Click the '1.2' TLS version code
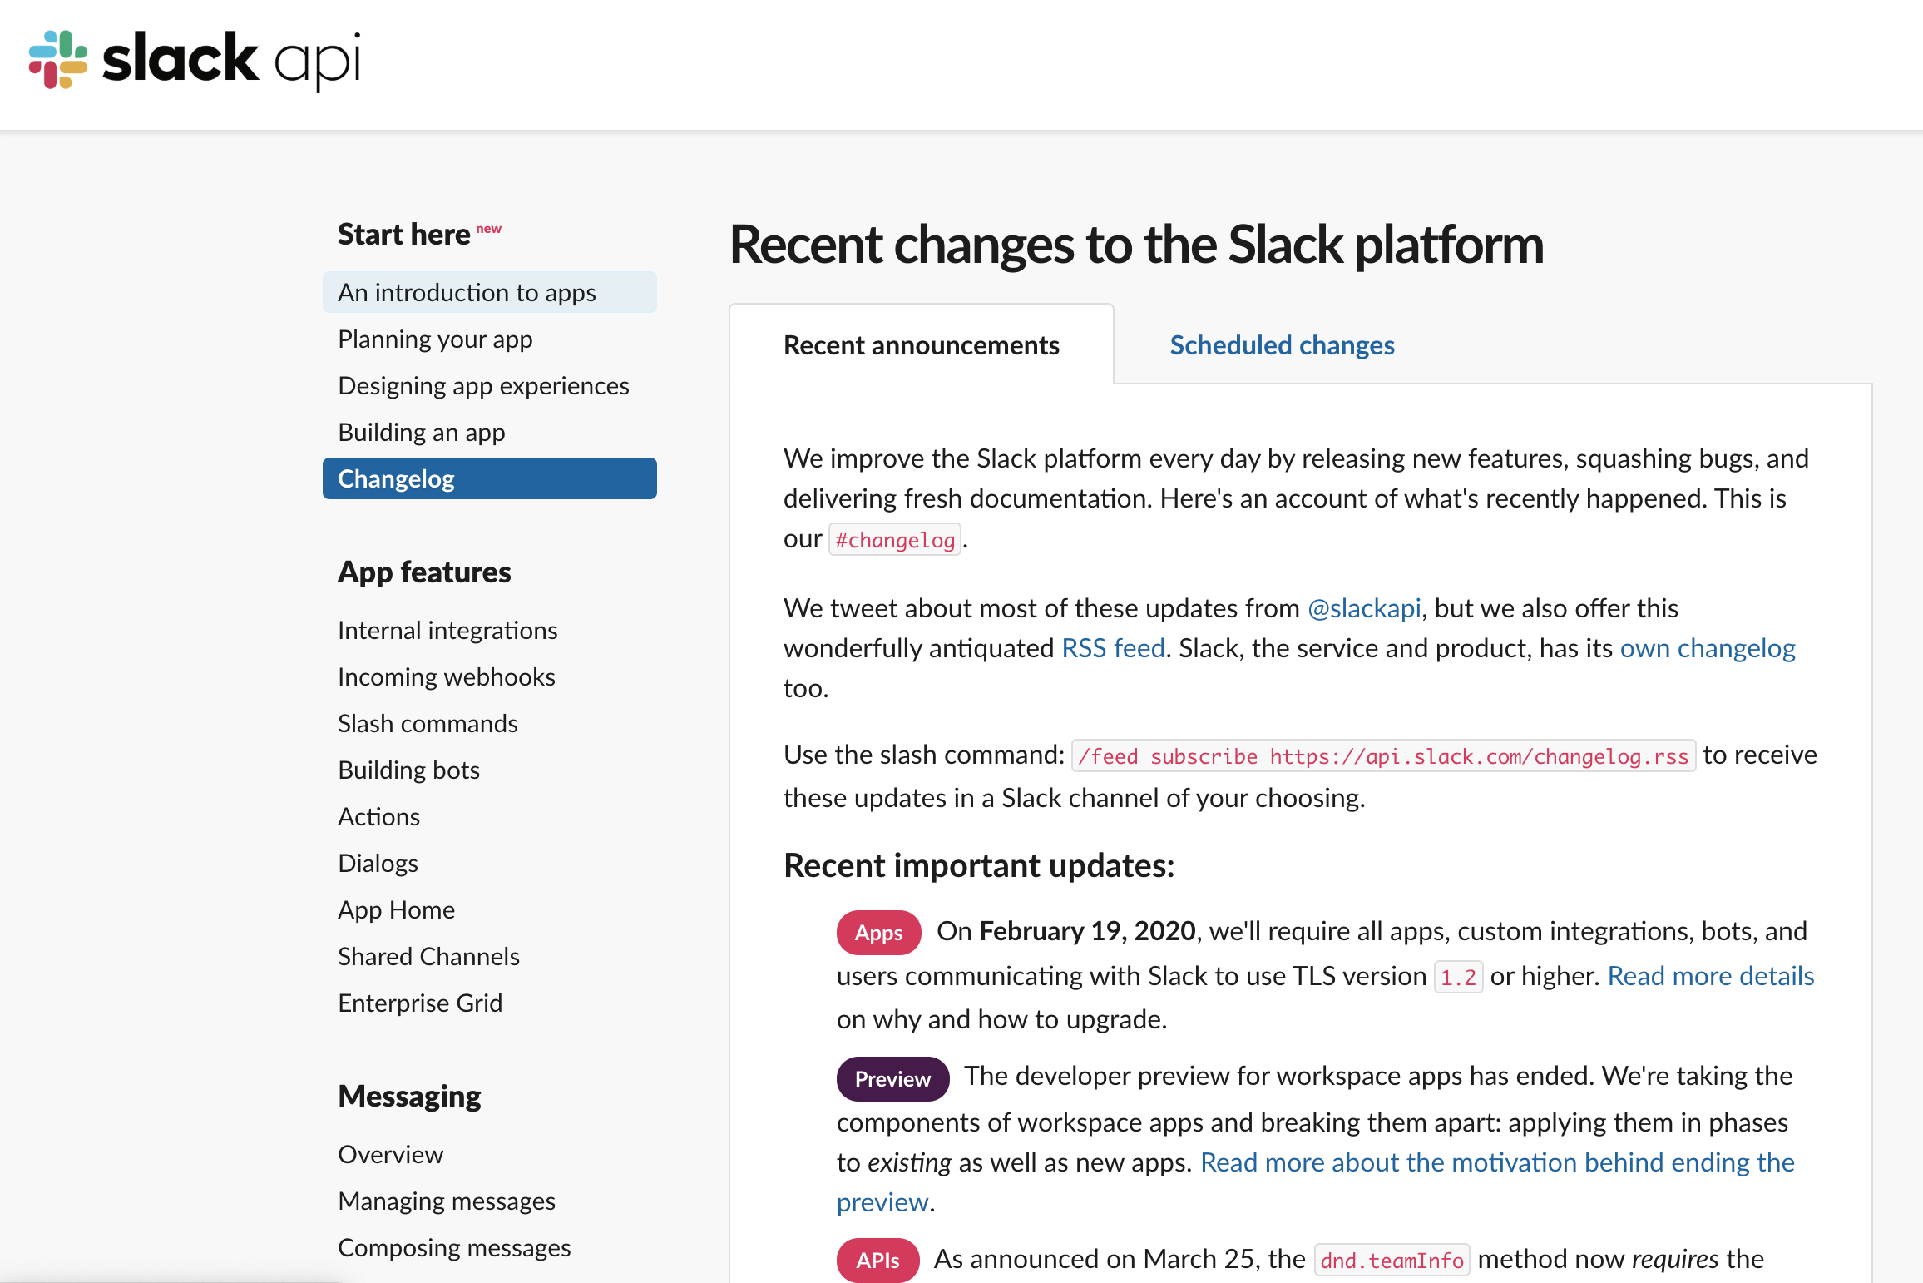This screenshot has width=1923, height=1283. pos(1458,977)
